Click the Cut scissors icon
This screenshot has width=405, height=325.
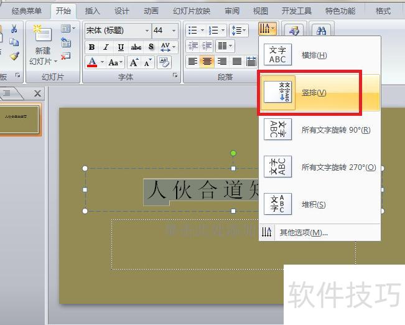coord(14,29)
